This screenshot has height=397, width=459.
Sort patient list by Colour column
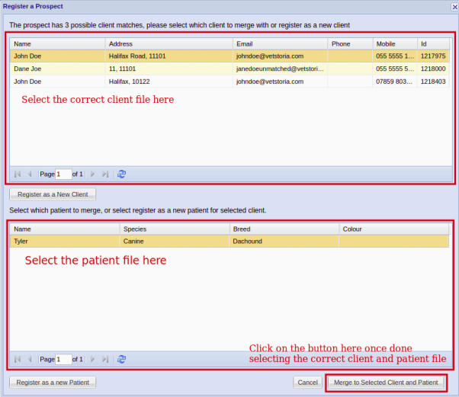393,229
